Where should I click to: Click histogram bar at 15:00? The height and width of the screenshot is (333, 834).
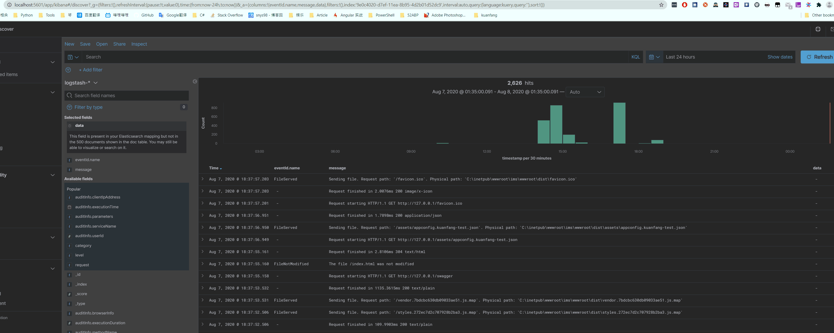click(569, 139)
